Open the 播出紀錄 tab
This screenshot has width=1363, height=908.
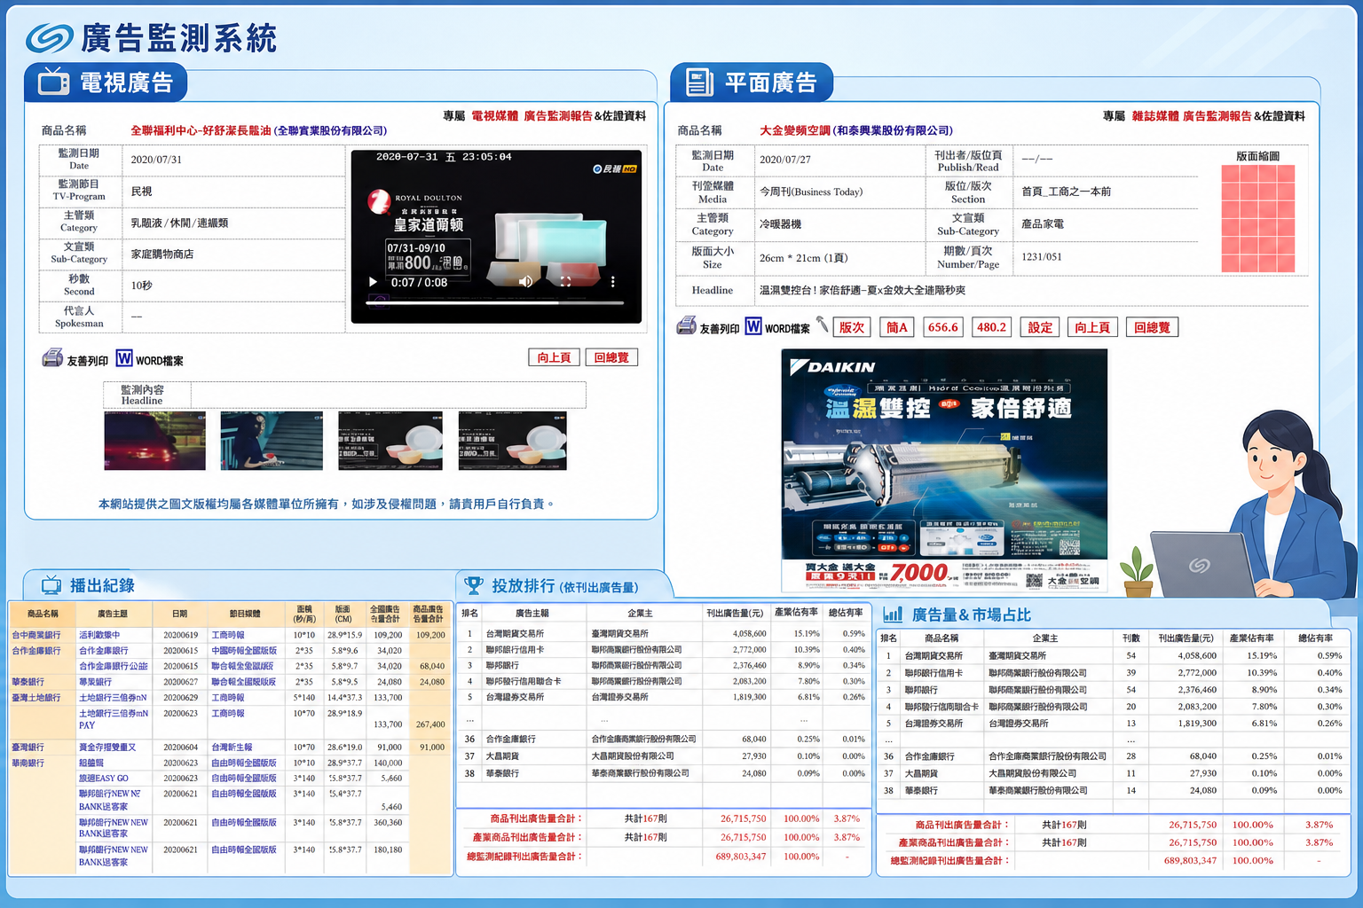89,585
